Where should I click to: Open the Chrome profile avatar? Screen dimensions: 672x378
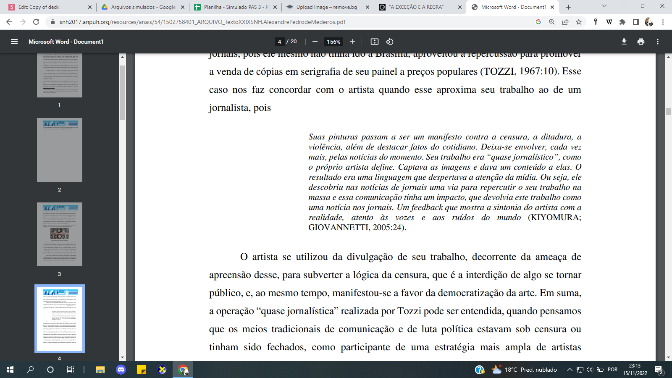click(x=649, y=22)
